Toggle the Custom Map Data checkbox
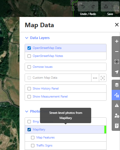120x150 pixels. tap(29, 78)
